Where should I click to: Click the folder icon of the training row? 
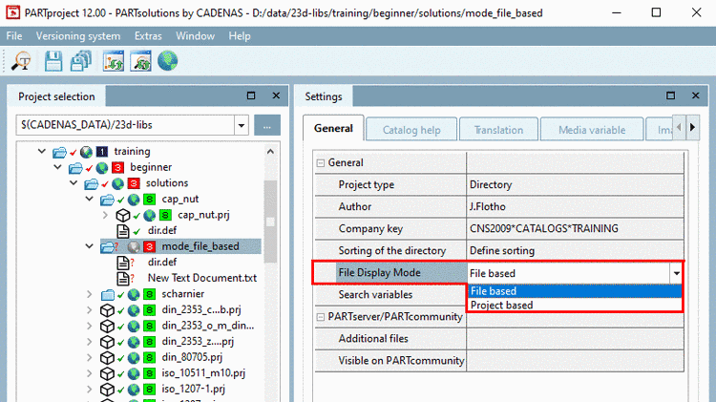[x=59, y=152]
